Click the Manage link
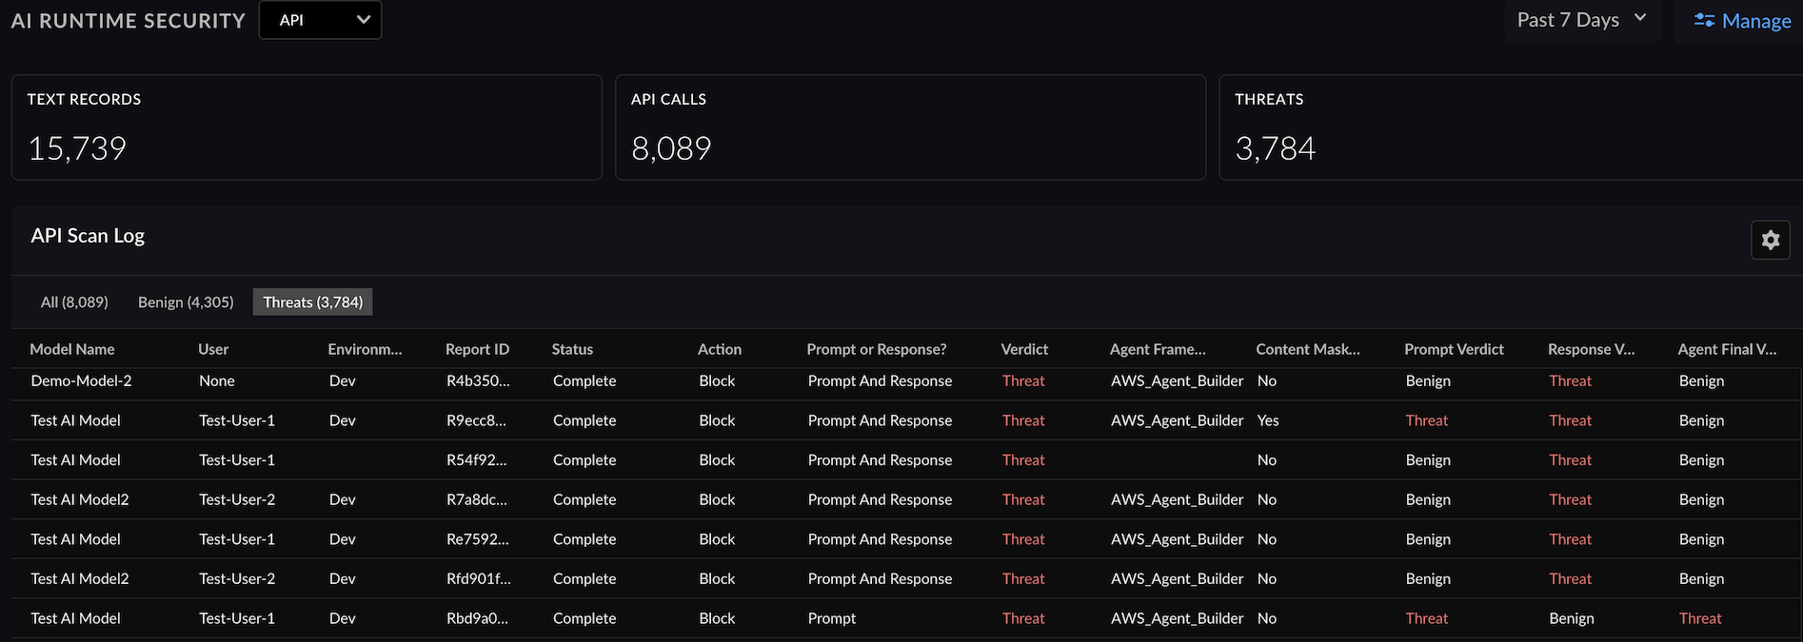The height and width of the screenshot is (642, 1803). click(1755, 21)
